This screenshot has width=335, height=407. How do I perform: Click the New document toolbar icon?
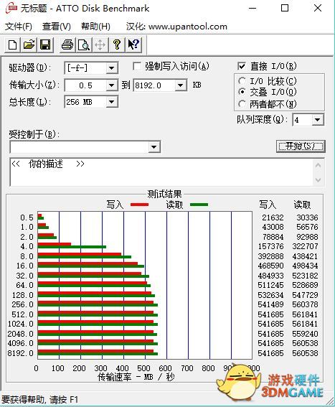point(13,45)
